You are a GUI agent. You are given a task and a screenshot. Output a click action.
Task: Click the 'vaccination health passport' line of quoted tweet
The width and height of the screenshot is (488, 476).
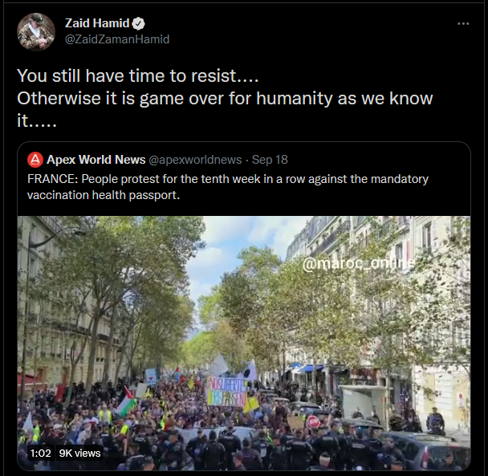point(104,195)
